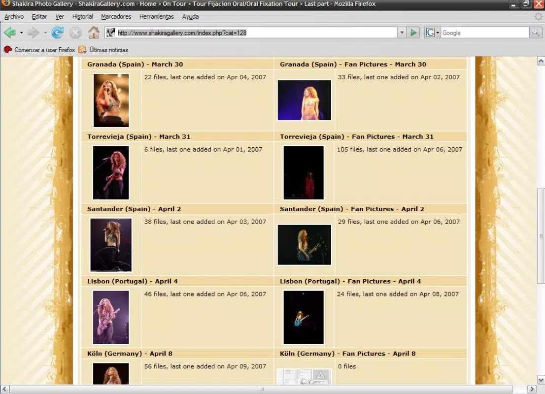The image size is (545, 394).
Task: Click the throbber activity indicator icon
Action: click(x=539, y=16)
